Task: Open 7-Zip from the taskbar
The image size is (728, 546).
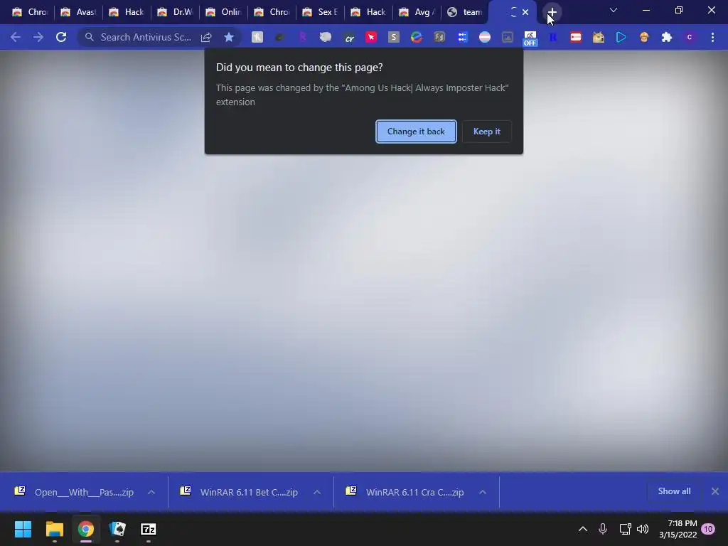Action: tap(149, 529)
